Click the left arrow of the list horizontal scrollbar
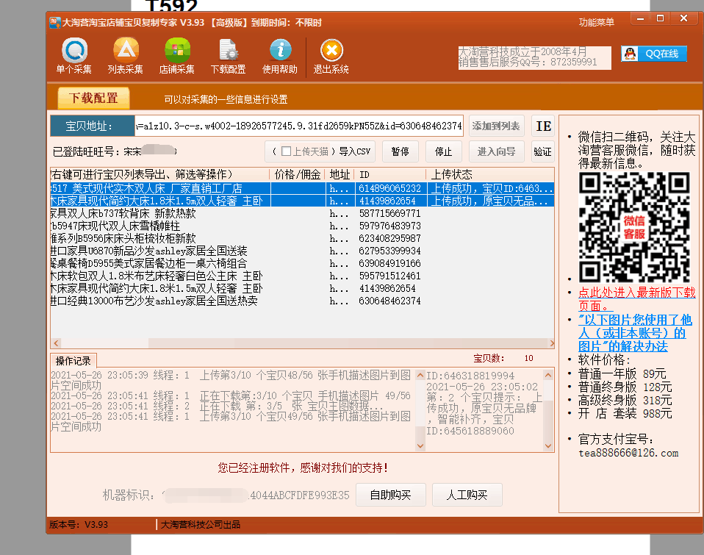Screen dimensions: 704x555 [x=56, y=343]
